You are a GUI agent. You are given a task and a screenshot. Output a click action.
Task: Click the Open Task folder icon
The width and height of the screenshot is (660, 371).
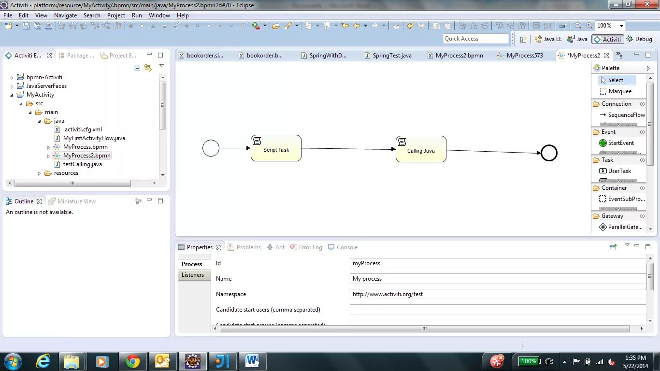(x=276, y=26)
